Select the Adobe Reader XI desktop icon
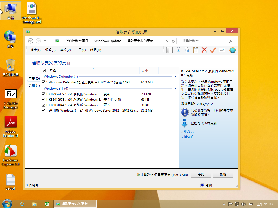The width and height of the screenshot is (278, 208). (11, 127)
